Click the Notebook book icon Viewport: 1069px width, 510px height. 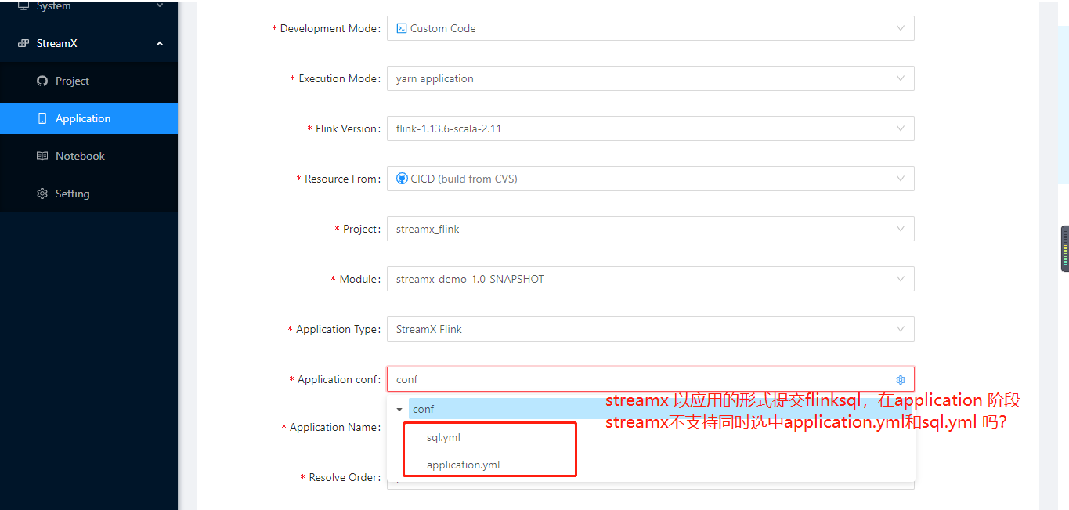[42, 156]
